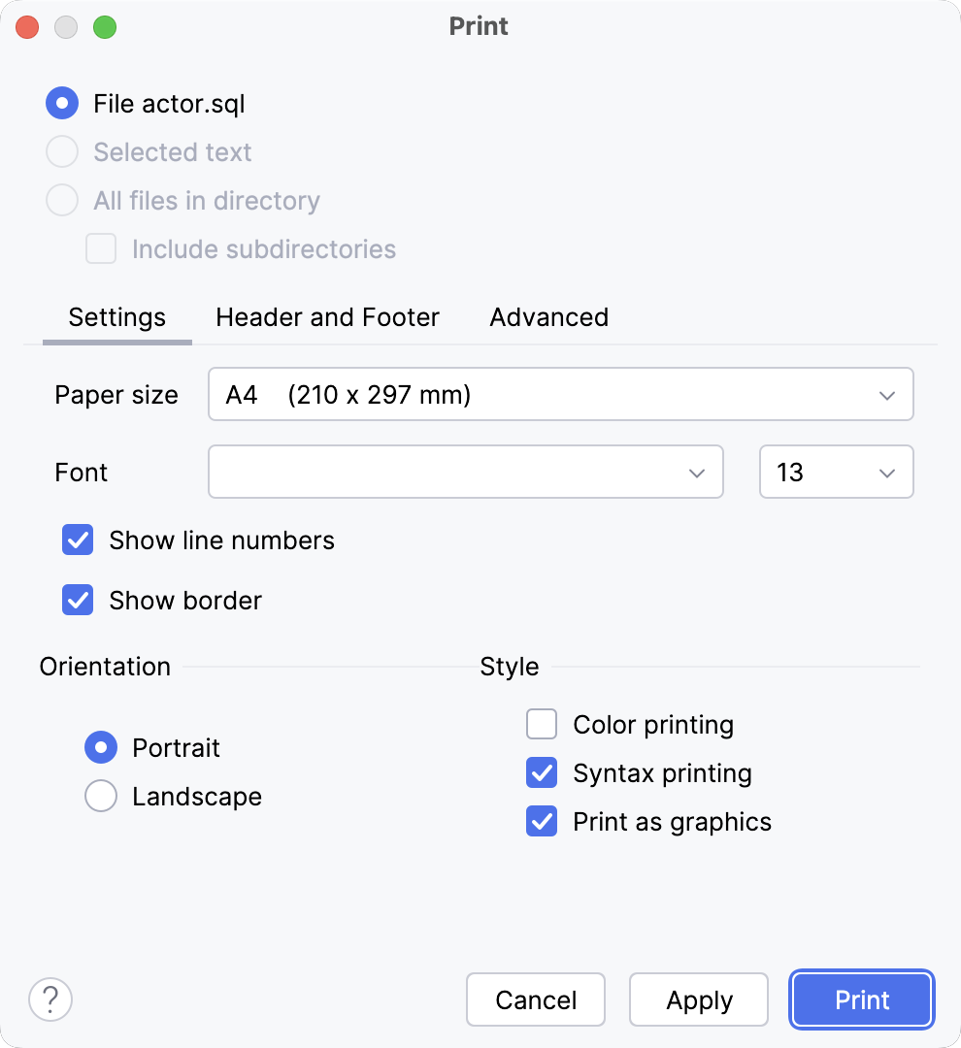Viewport: 961px width, 1048px height.
Task: Click inside the empty Font field
Action: (x=437, y=472)
